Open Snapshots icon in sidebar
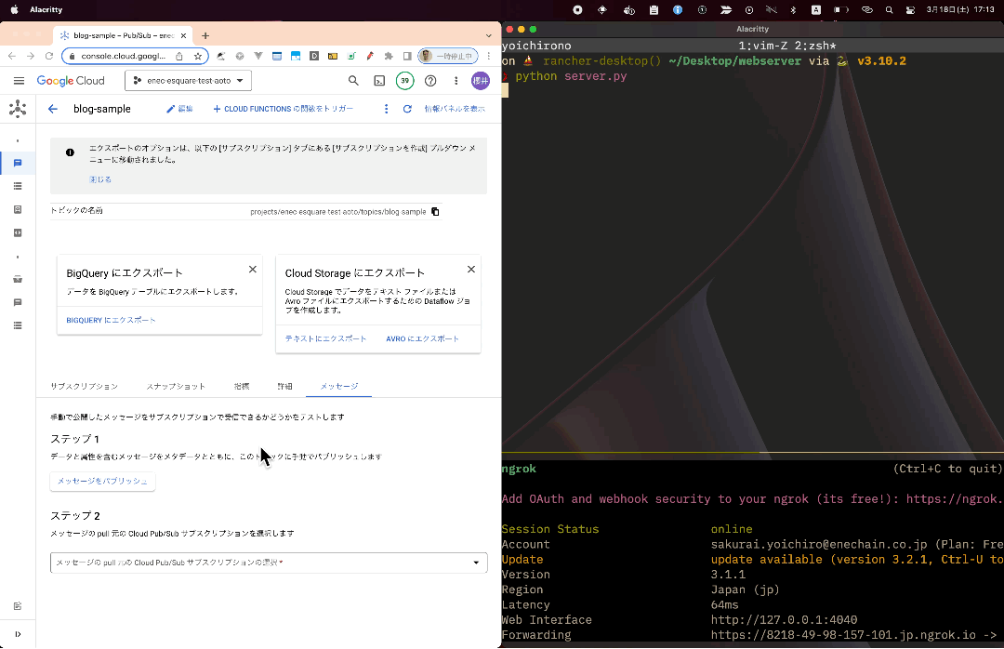 (18, 209)
